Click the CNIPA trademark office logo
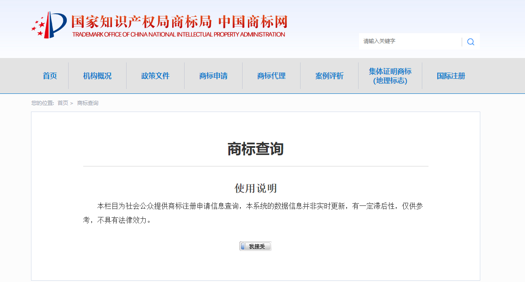 [x=49, y=25]
